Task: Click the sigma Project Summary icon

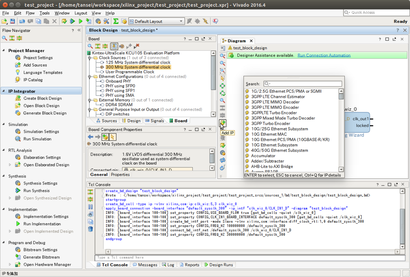Action: click(116, 22)
